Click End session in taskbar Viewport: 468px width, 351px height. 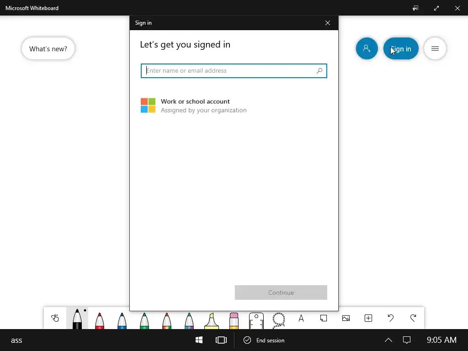pos(264,340)
